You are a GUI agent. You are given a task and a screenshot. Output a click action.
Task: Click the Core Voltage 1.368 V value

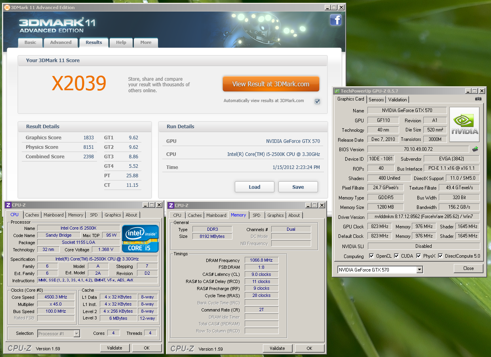106,249
